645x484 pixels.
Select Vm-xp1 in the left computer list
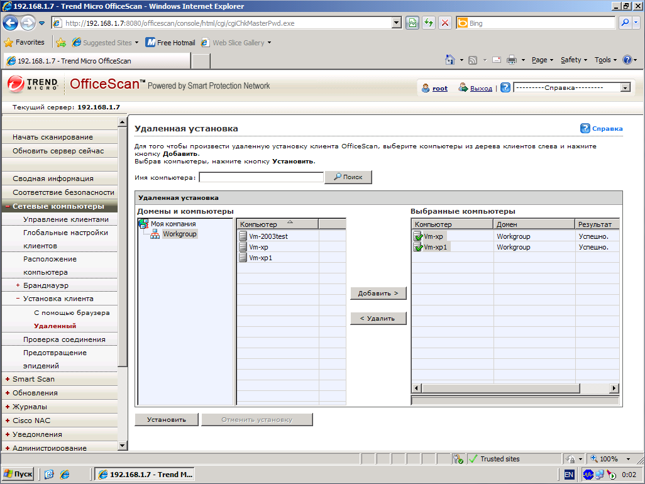260,258
